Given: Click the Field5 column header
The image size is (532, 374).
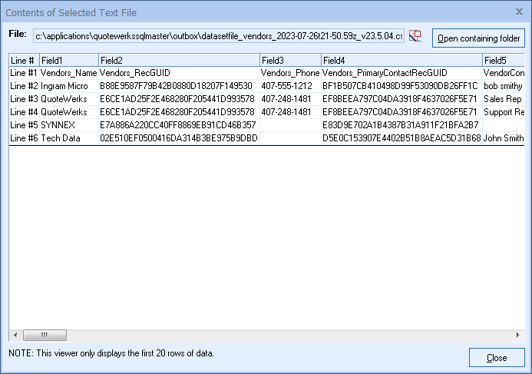Looking at the screenshot, I should point(503,60).
